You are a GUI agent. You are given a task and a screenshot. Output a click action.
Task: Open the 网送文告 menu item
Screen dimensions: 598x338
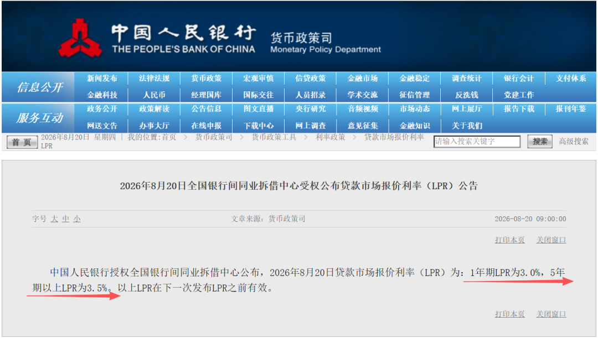coord(102,126)
